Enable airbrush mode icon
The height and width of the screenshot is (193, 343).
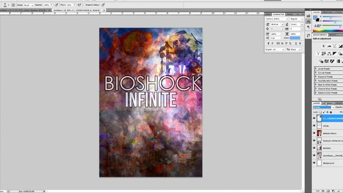click(79, 5)
